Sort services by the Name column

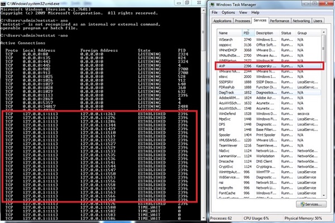pos(229,33)
